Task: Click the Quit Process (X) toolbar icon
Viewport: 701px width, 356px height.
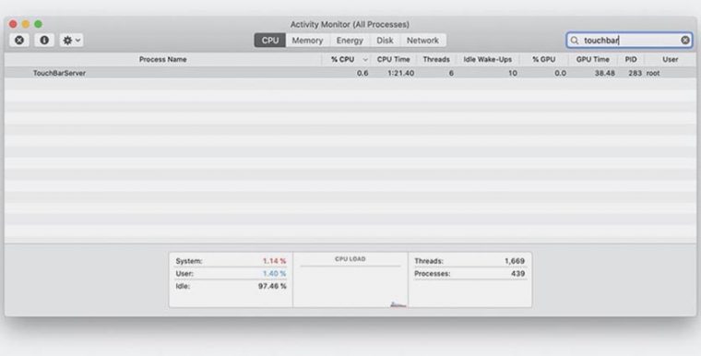Action: (x=19, y=41)
